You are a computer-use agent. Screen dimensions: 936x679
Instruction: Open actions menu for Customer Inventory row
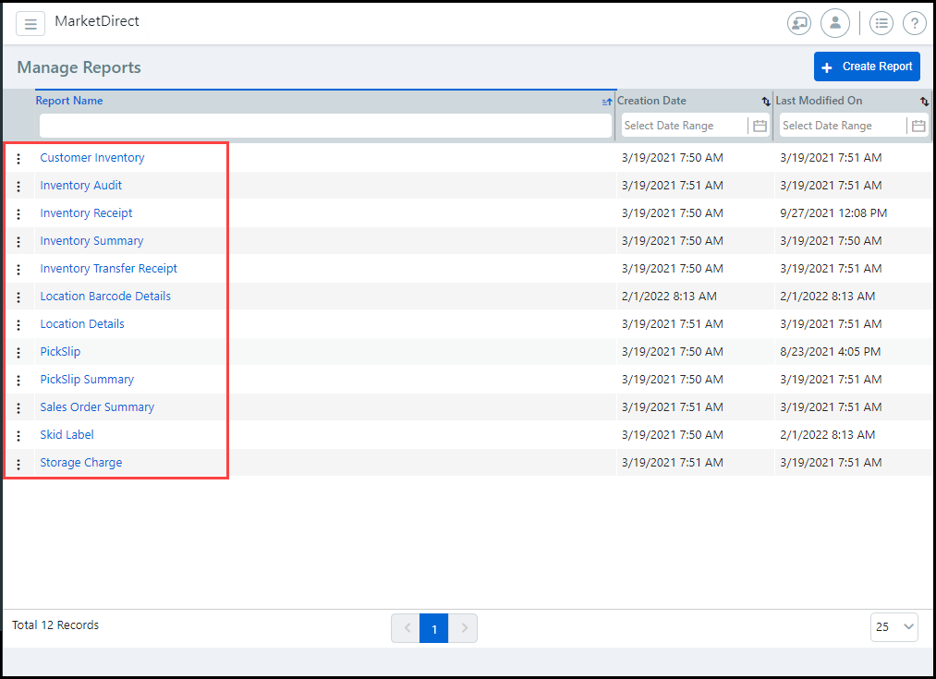(18, 159)
